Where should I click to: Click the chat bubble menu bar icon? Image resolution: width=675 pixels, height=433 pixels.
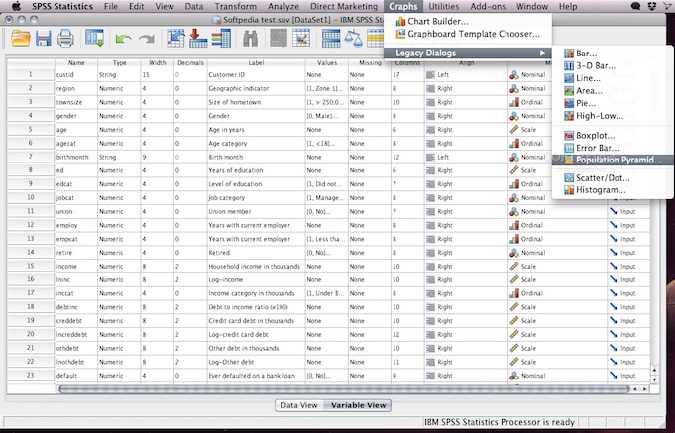635,6
